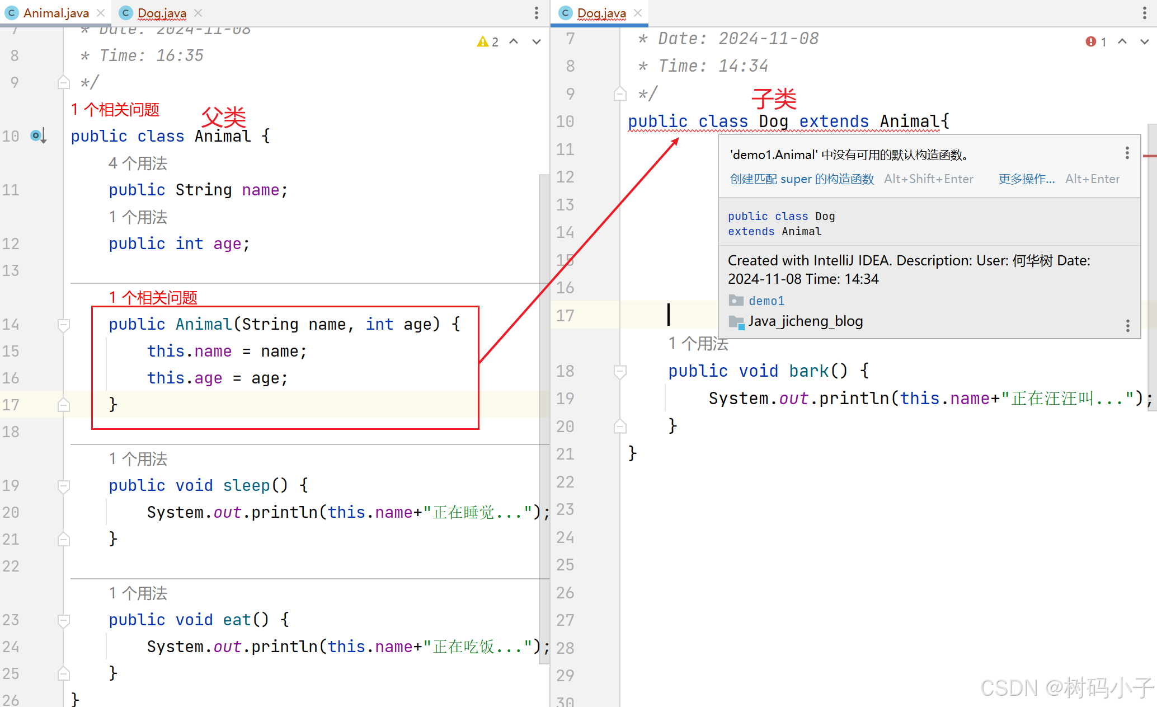Click the yellow warnings indicator in left editor
This screenshot has width=1157, height=707.
click(487, 42)
